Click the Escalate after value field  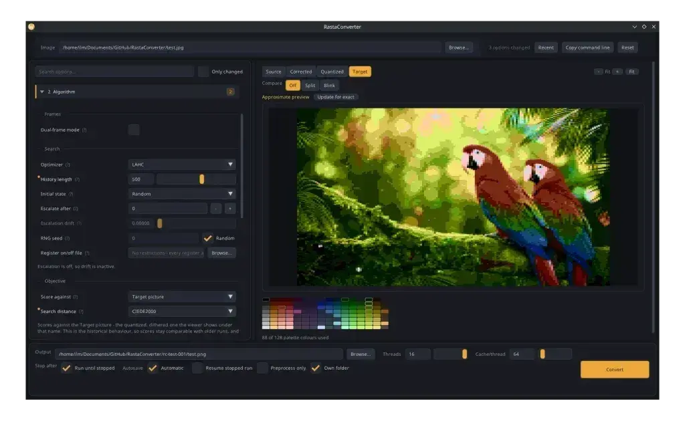point(168,209)
